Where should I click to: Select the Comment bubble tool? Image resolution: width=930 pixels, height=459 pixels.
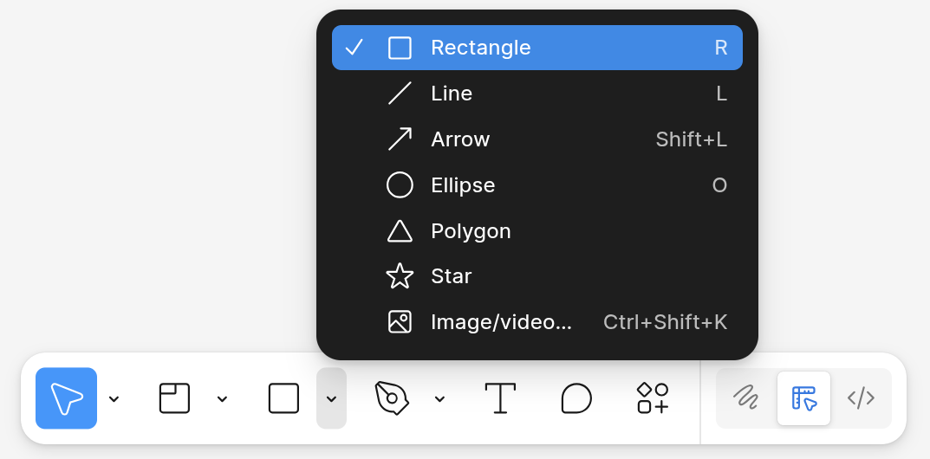pyautogui.click(x=576, y=398)
